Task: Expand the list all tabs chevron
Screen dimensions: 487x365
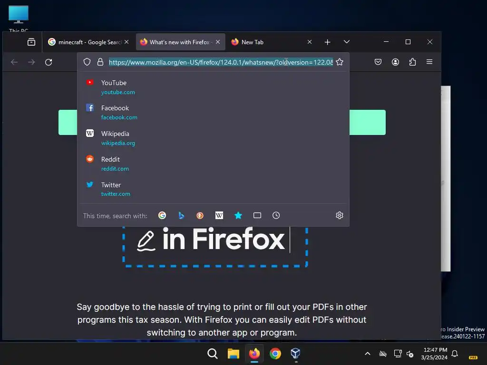Action: [x=347, y=42]
